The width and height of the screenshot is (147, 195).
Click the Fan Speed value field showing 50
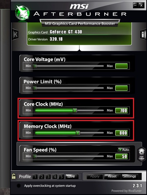click(121, 156)
